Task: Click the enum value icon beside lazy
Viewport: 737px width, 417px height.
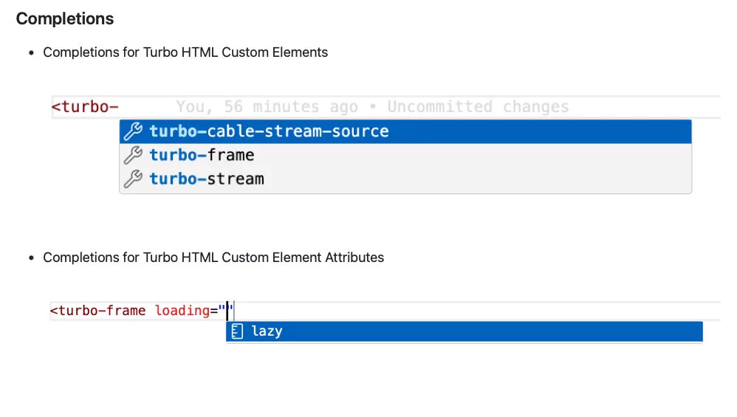Action: 237,331
